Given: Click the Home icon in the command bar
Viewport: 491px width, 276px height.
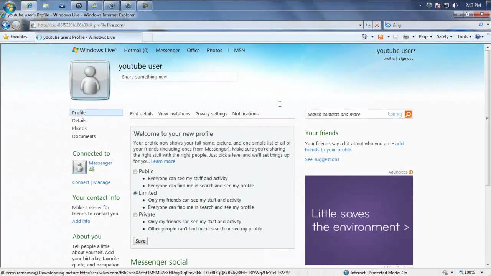Looking at the screenshot, I should pyautogui.click(x=364, y=37).
